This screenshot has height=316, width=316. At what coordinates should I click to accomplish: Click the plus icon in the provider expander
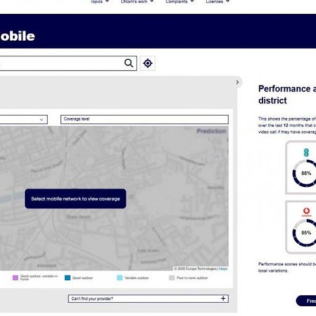tap(223, 298)
